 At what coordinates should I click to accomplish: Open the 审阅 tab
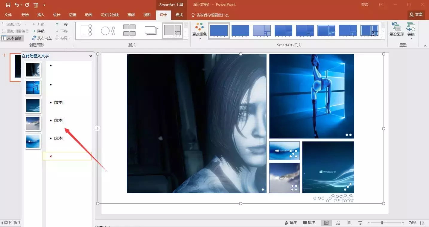(x=131, y=15)
